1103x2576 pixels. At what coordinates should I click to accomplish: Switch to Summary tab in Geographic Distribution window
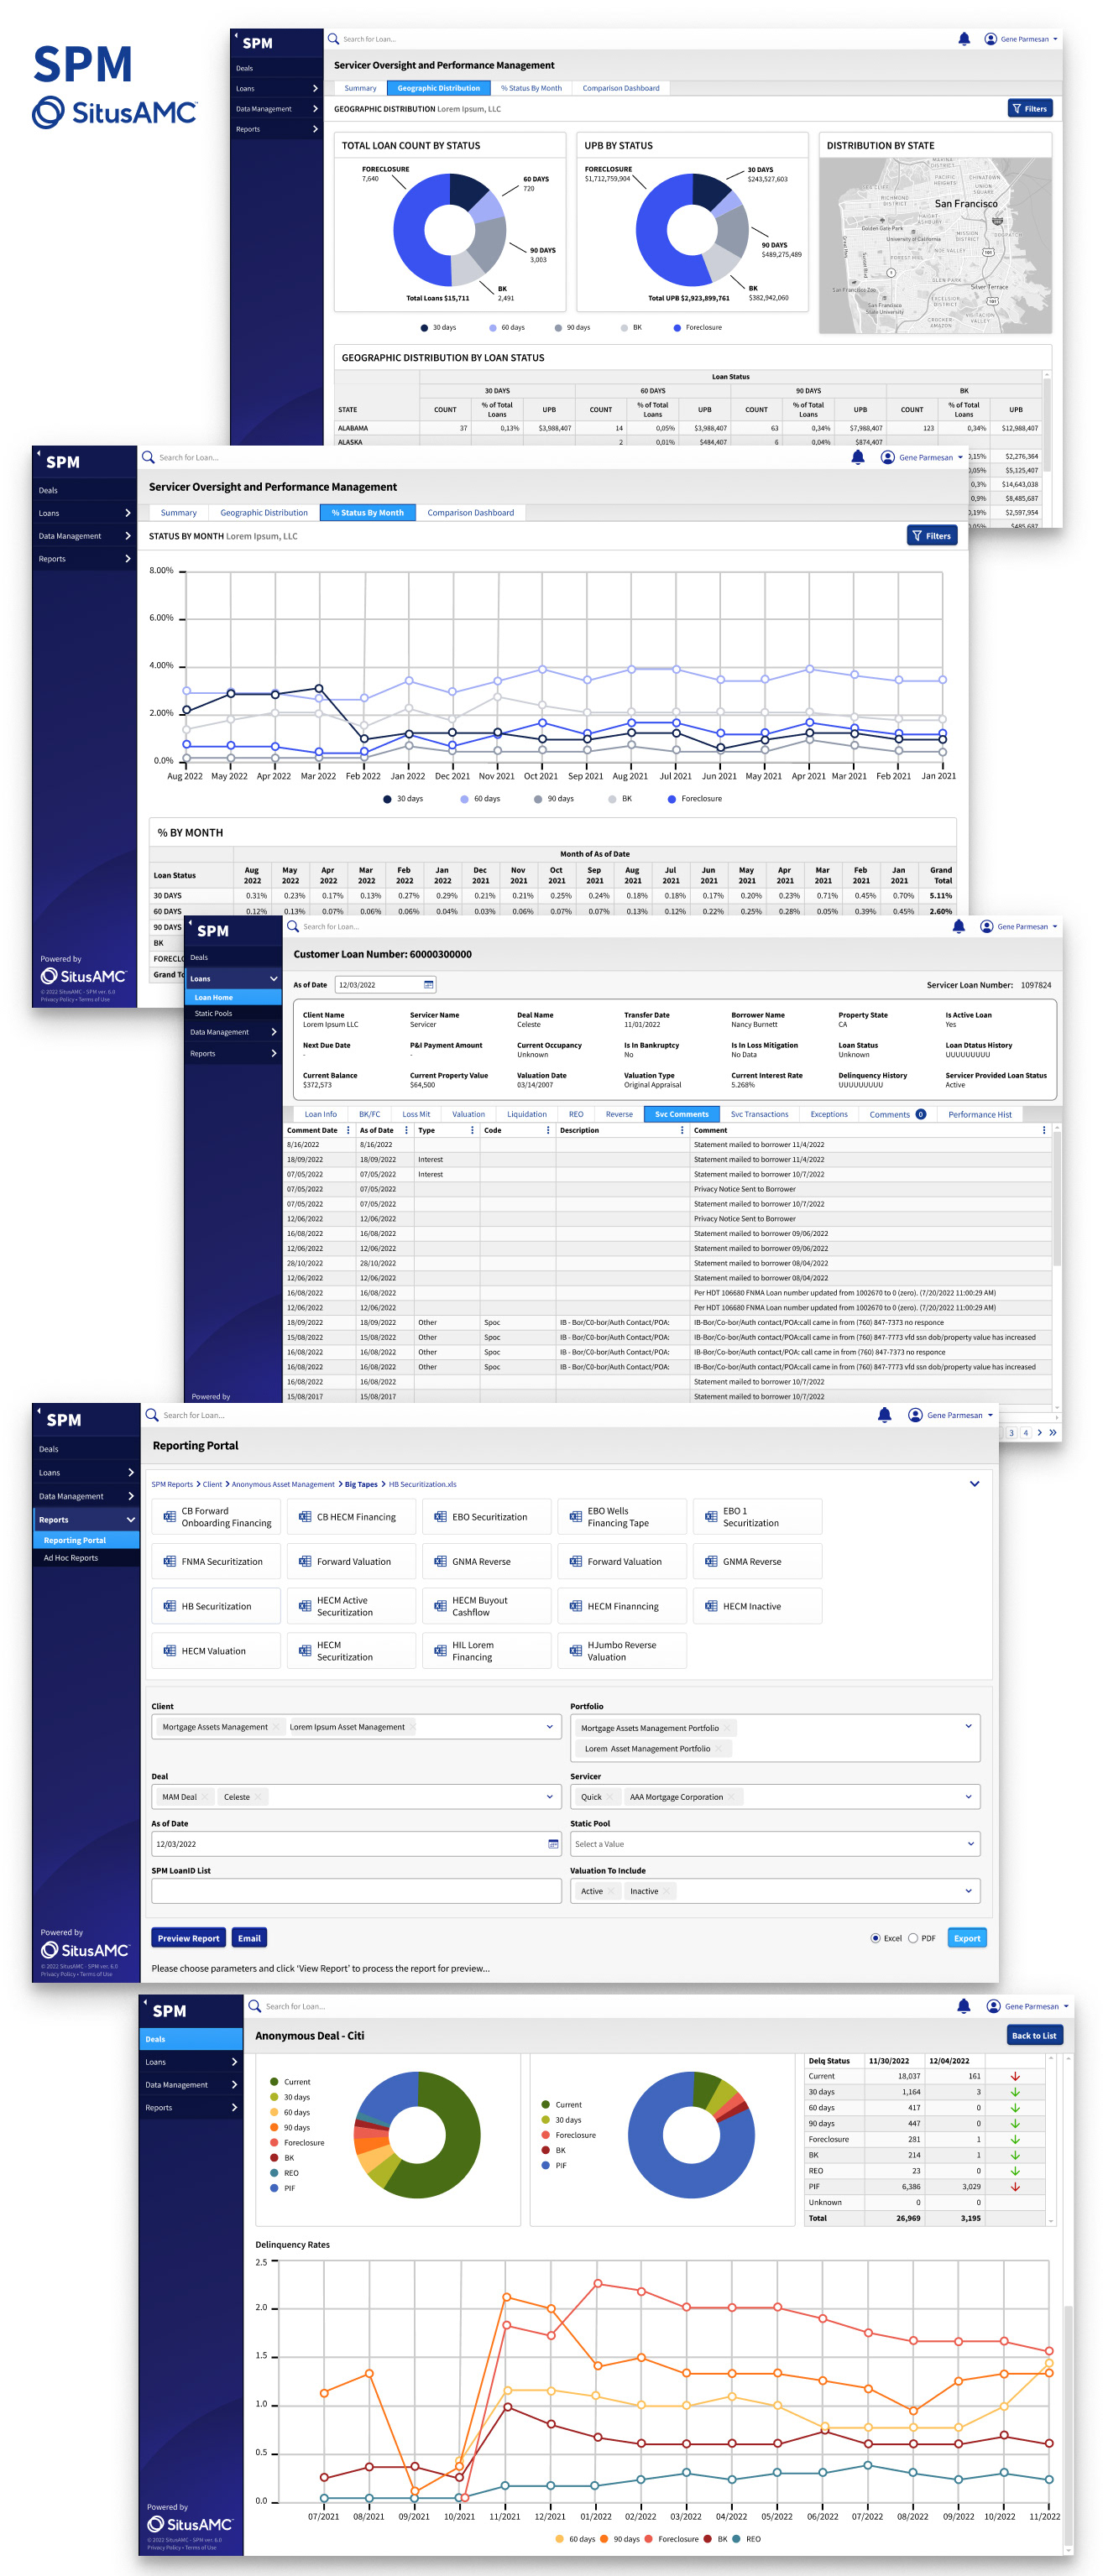click(360, 88)
